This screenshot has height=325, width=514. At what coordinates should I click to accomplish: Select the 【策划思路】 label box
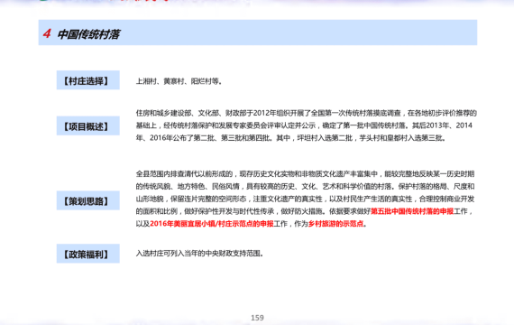coord(87,200)
